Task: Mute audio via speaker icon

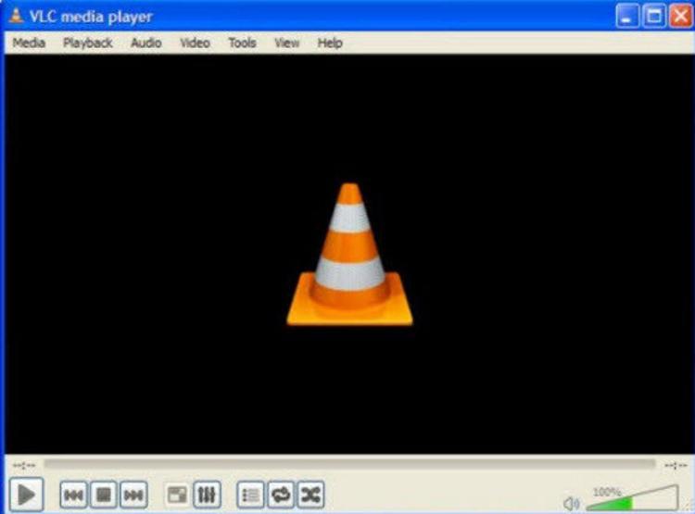Action: pos(572,504)
